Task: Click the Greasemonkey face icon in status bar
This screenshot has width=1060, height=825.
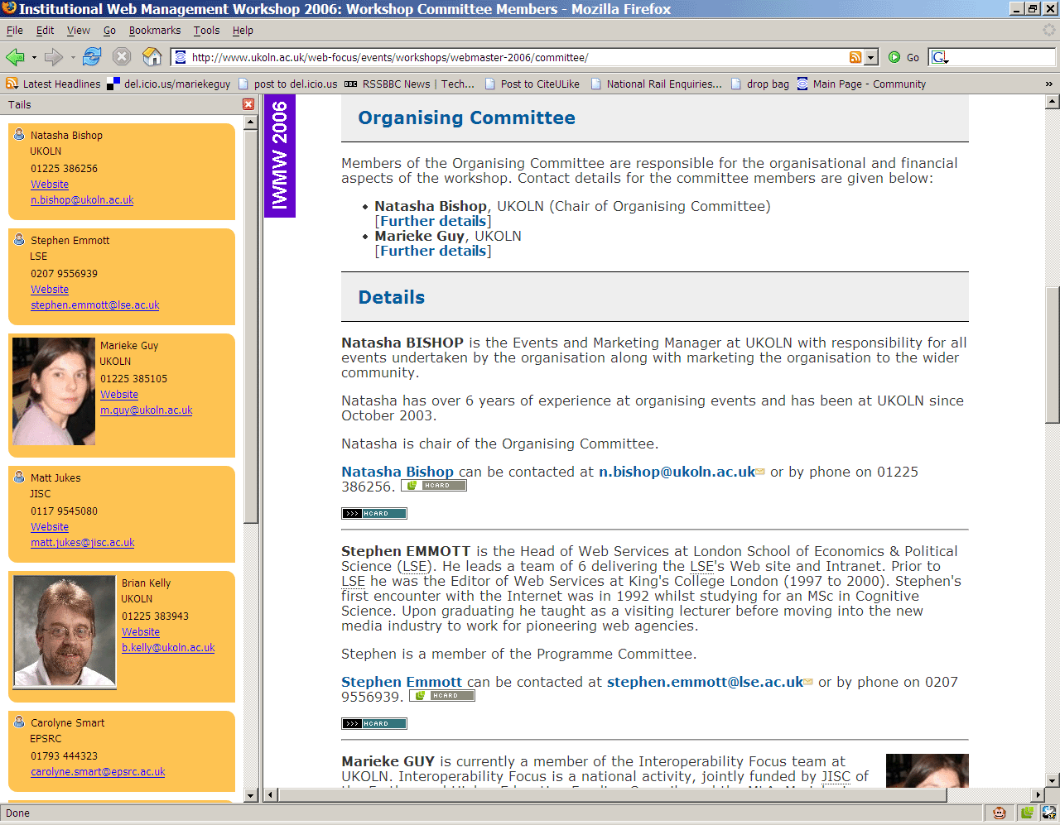Action: [x=1000, y=813]
